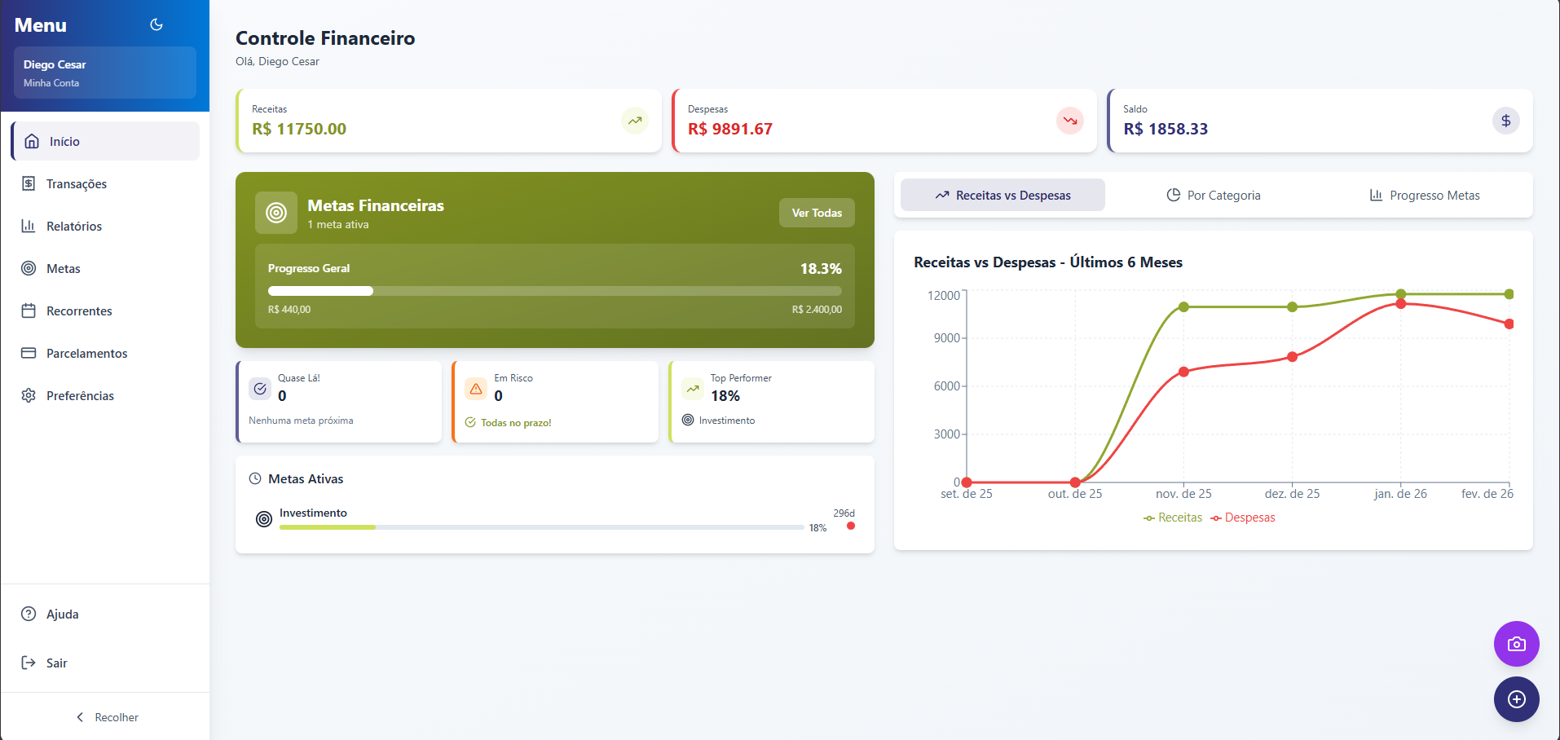Click Sair to log out
This screenshot has width=1560, height=740.
coord(56,663)
